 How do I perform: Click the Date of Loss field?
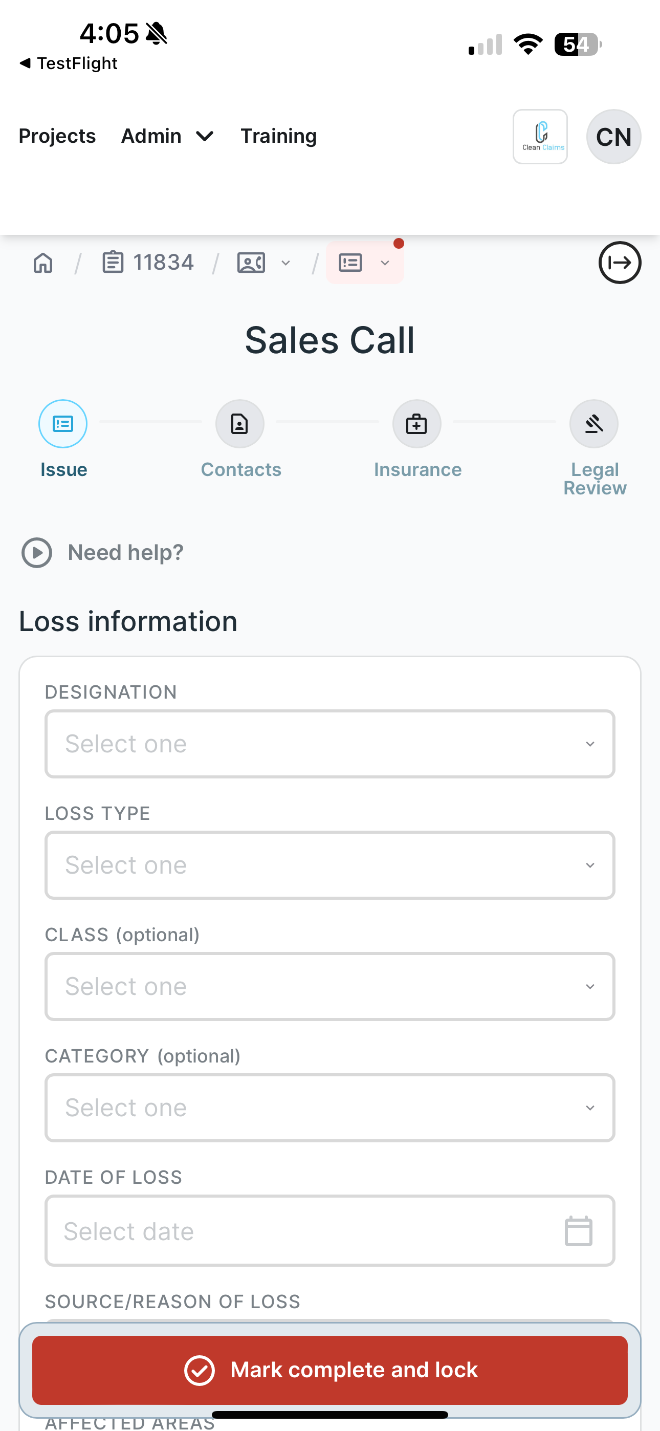tap(330, 1230)
